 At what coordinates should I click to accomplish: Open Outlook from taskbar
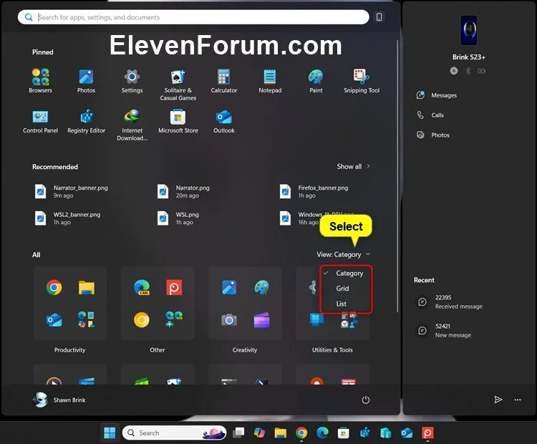pyautogui.click(x=407, y=433)
